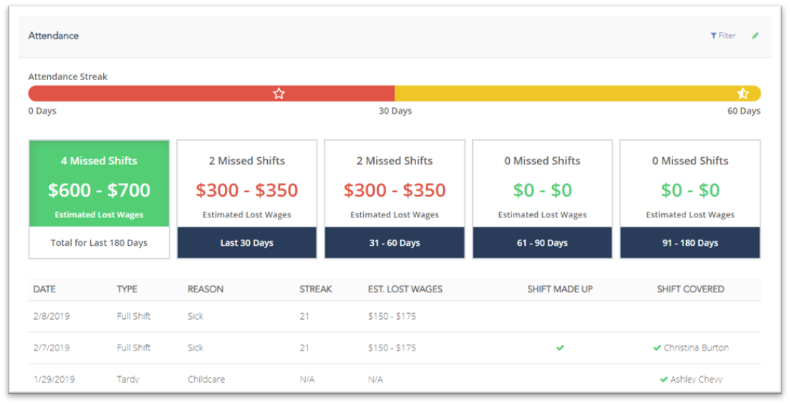Click the green pencil edit icon
This screenshot has width=790, height=404.
tap(755, 36)
